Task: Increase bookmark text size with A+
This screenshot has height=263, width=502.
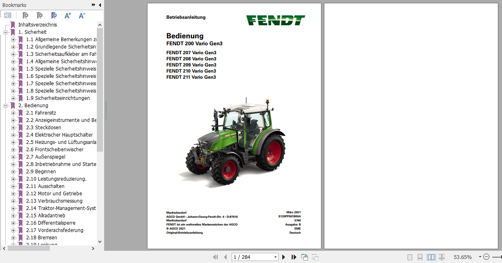Action: point(68,15)
